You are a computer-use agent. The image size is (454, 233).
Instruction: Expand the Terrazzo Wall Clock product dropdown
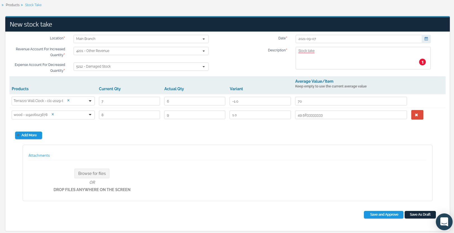[90, 101]
